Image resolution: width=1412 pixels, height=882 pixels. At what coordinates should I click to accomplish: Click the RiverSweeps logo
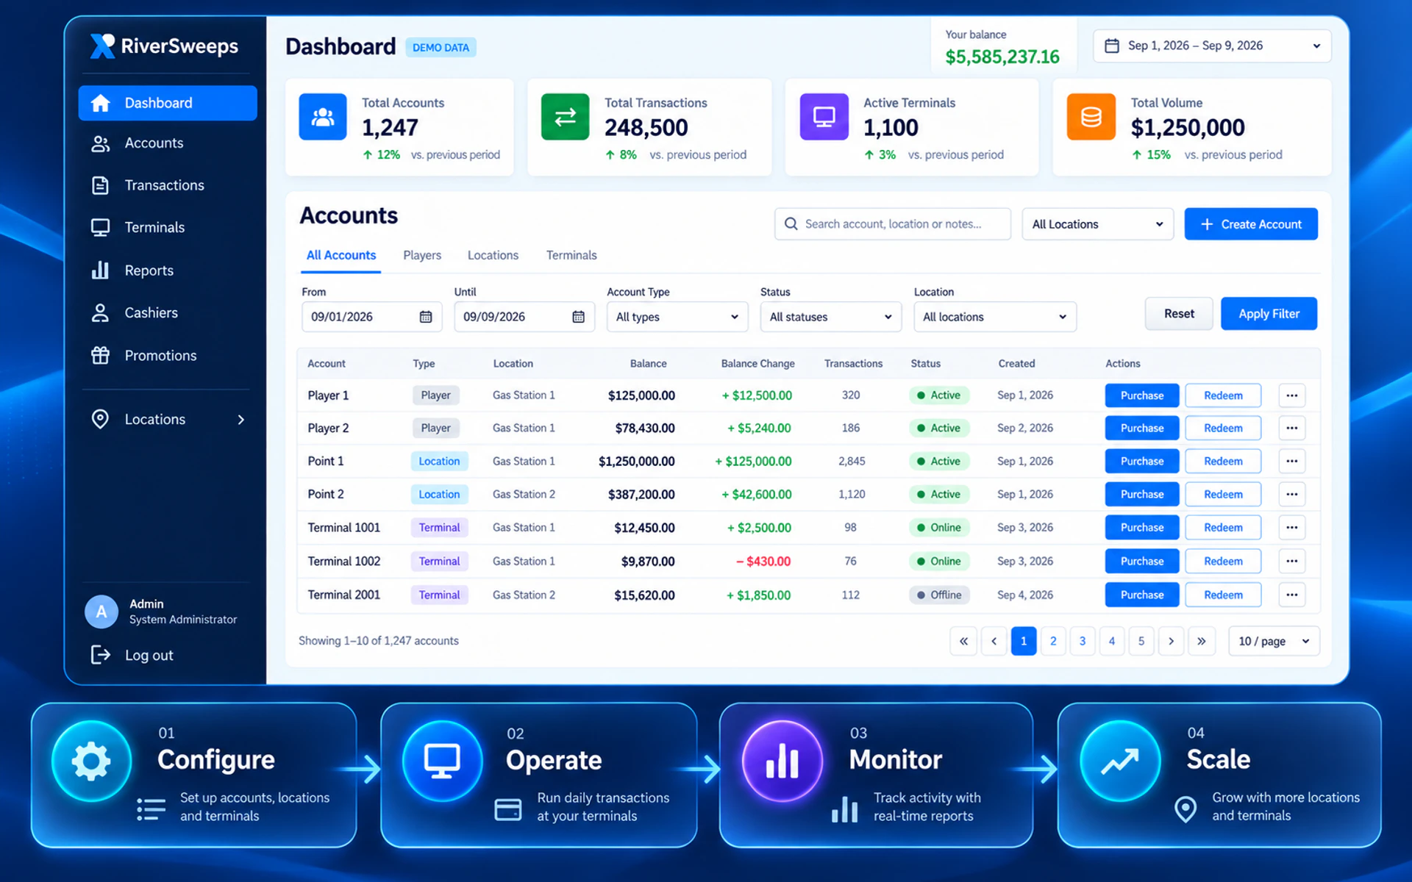point(164,46)
